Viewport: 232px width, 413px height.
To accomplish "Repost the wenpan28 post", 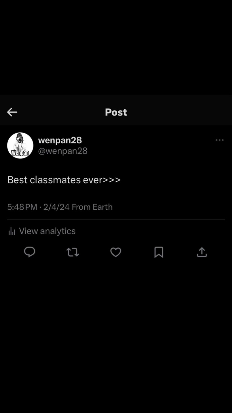I will [x=72, y=252].
